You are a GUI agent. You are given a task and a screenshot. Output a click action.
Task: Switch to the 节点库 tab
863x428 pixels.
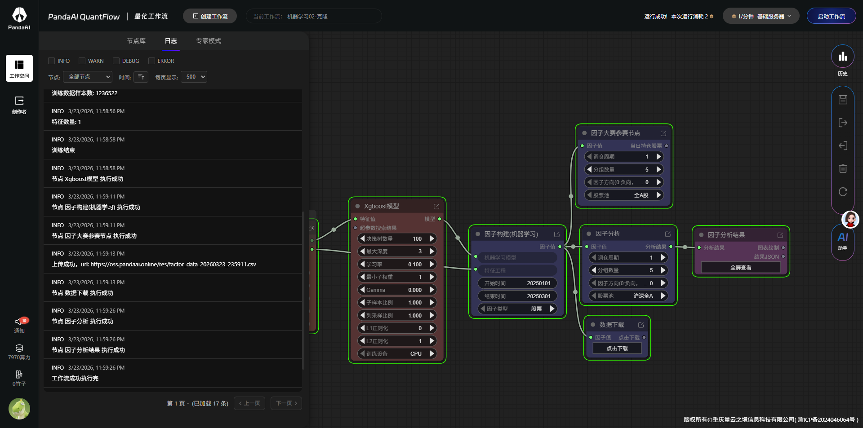[136, 41]
